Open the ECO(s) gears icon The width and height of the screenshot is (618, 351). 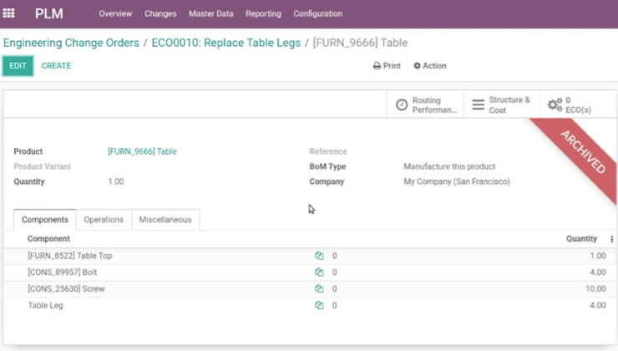click(x=555, y=105)
